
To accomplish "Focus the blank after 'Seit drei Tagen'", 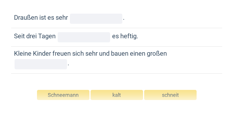I will (x=84, y=37).
